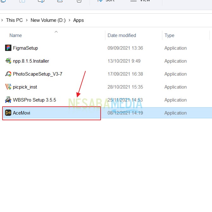The image size is (212, 212).
Task: Expand the chevron after This PC
Action: (27, 20)
